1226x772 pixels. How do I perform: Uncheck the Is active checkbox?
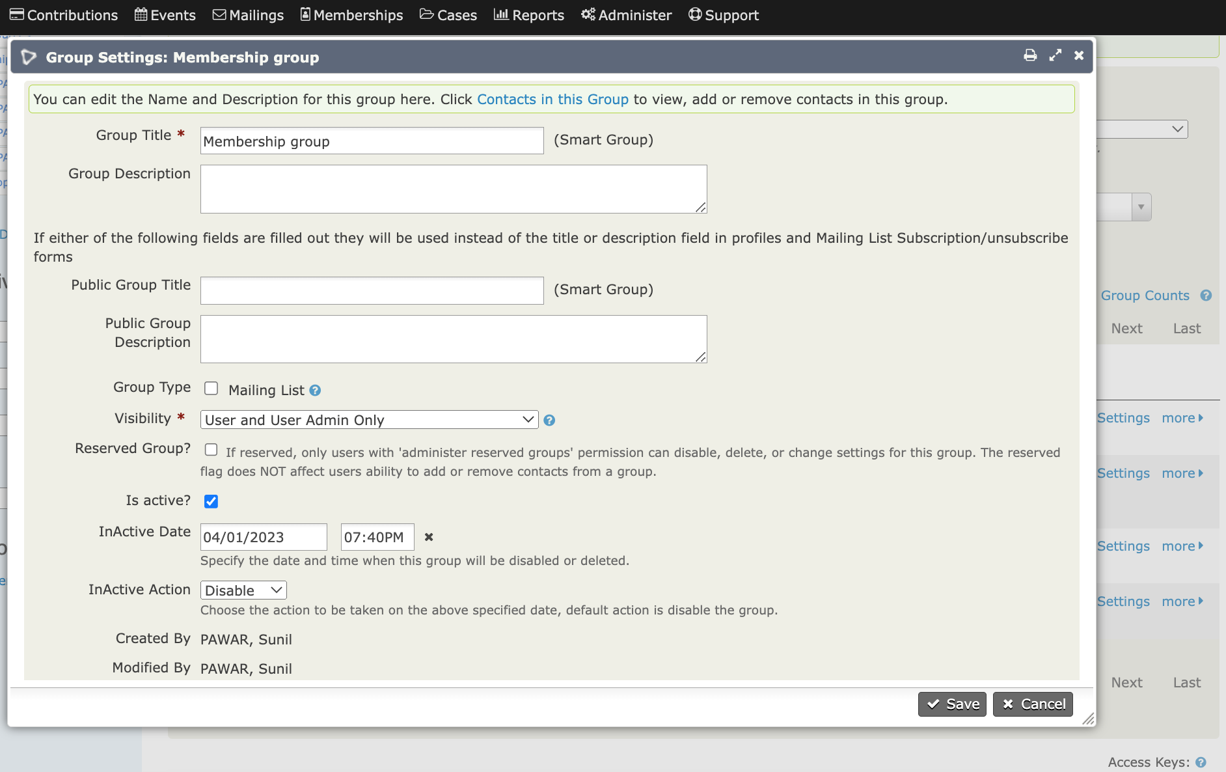[x=211, y=501]
